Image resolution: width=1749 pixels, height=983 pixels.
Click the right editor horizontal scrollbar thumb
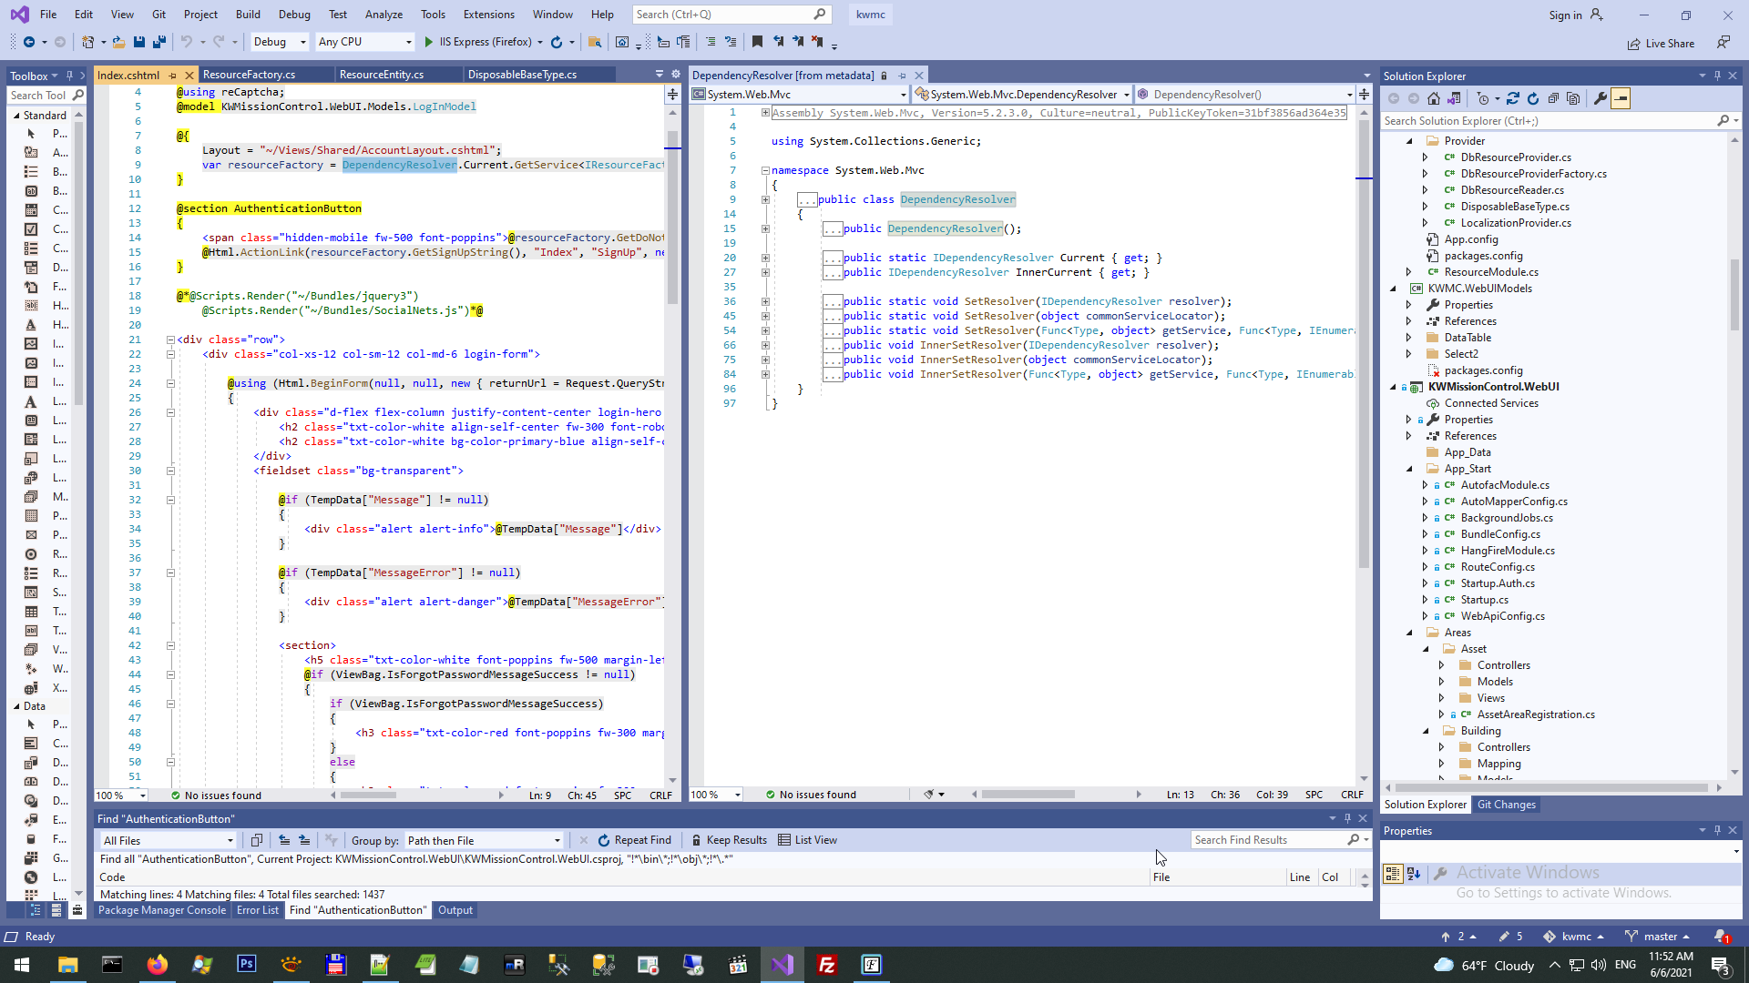1028,795
